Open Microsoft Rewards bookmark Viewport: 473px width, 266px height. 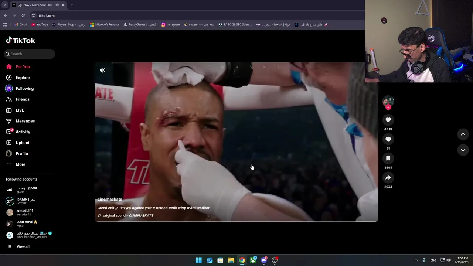[105, 25]
